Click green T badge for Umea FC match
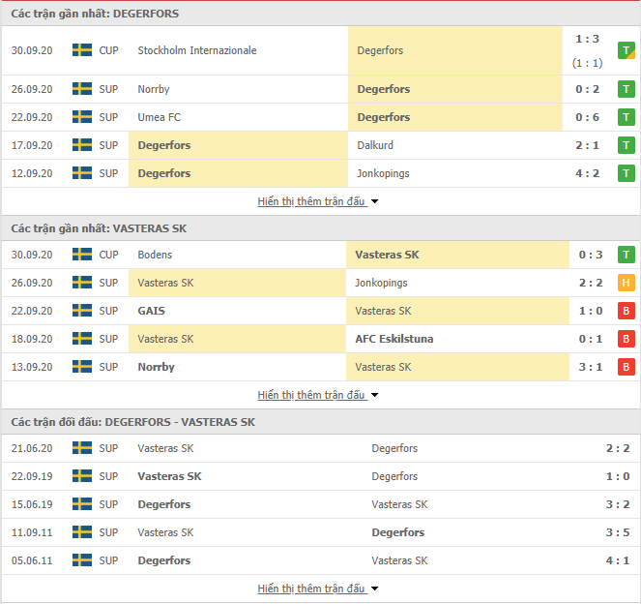The height and width of the screenshot is (604, 641). coord(626,117)
